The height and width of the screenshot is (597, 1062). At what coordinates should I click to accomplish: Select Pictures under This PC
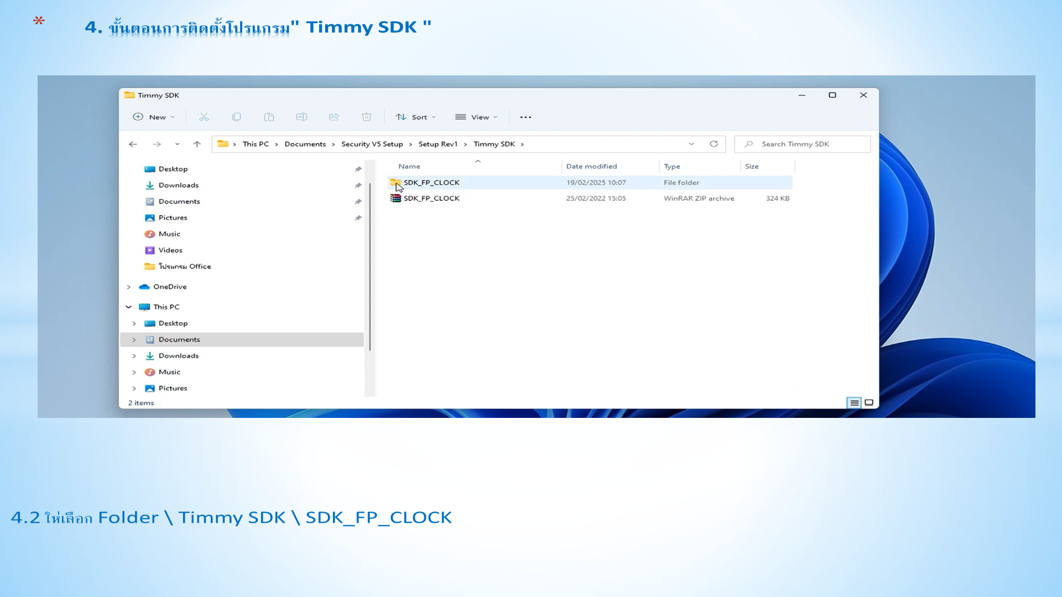(x=173, y=388)
